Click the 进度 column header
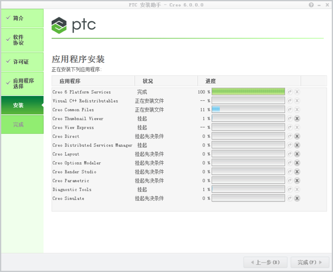Screen dimensions: 333x272 [249, 81]
